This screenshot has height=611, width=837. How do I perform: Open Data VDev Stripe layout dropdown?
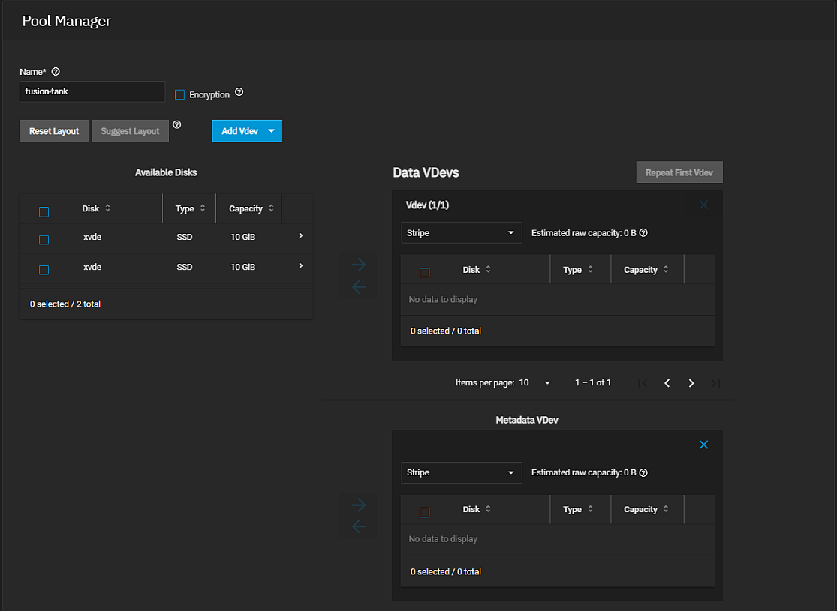[461, 233]
